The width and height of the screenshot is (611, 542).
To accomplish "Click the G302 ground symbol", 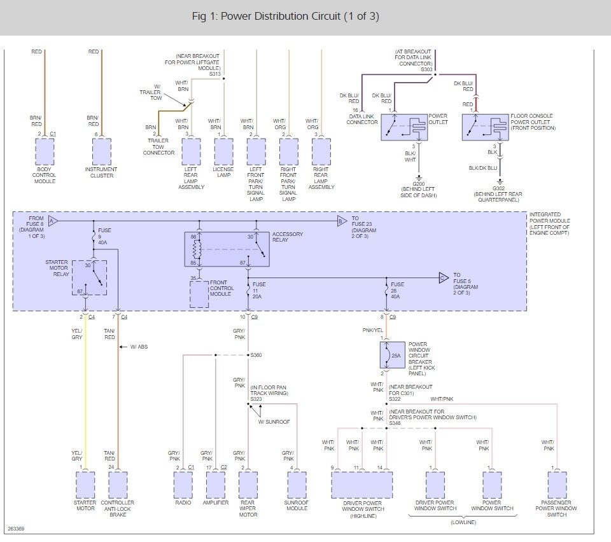I will pyautogui.click(x=500, y=182).
